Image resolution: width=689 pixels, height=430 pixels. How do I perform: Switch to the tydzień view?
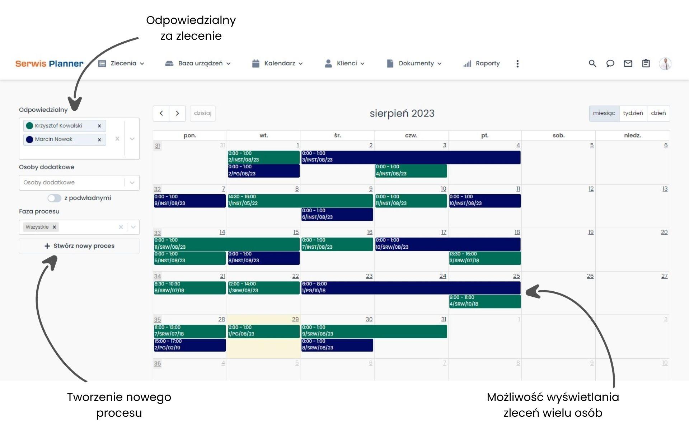(633, 113)
